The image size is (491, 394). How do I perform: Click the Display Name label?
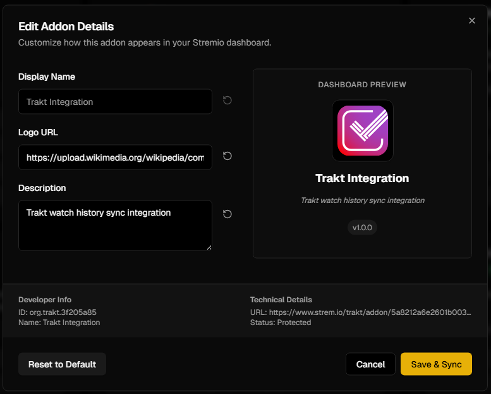[x=47, y=77]
